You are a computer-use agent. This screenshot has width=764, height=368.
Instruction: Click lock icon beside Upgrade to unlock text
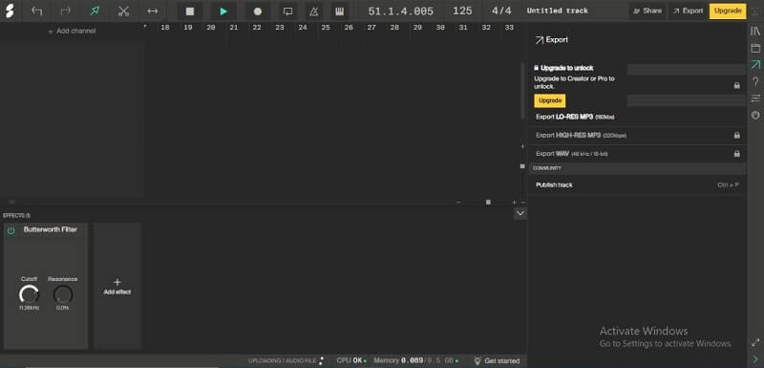click(x=537, y=68)
